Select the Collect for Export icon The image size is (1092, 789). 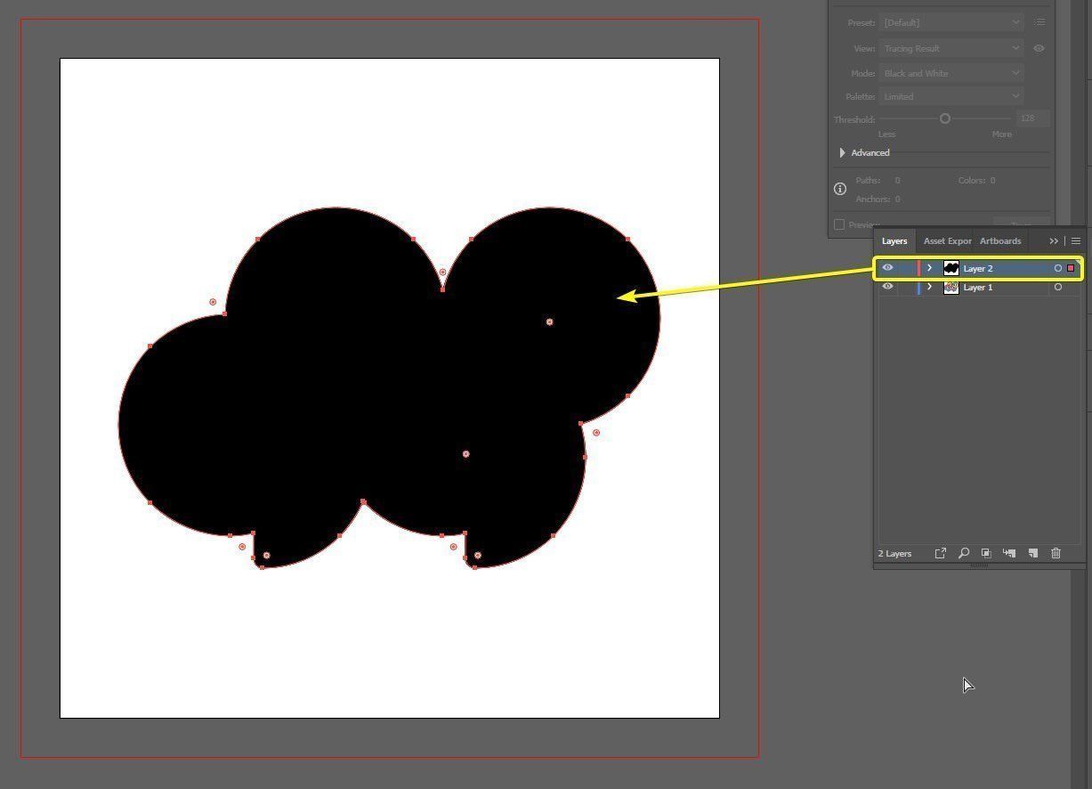[941, 553]
